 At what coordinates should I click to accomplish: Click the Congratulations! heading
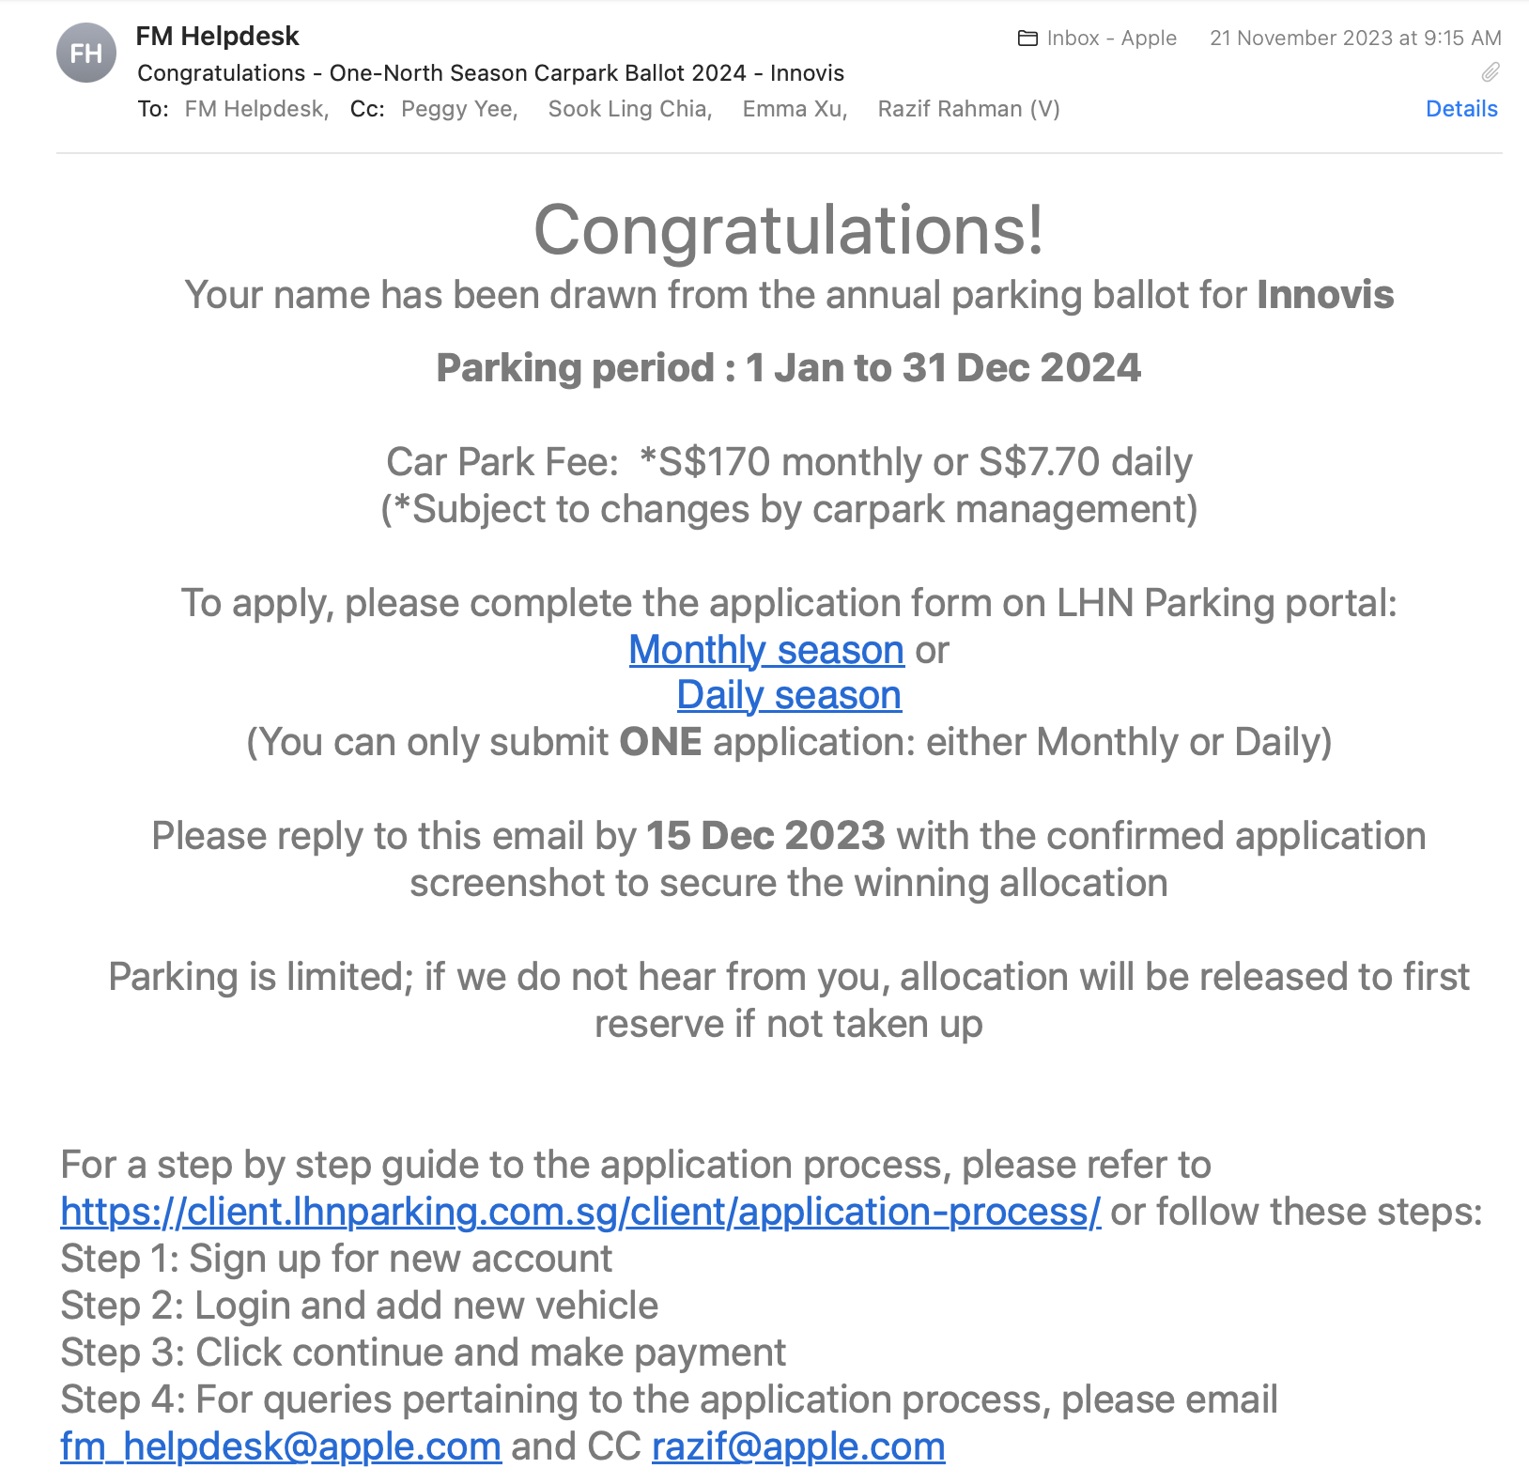coord(789,229)
